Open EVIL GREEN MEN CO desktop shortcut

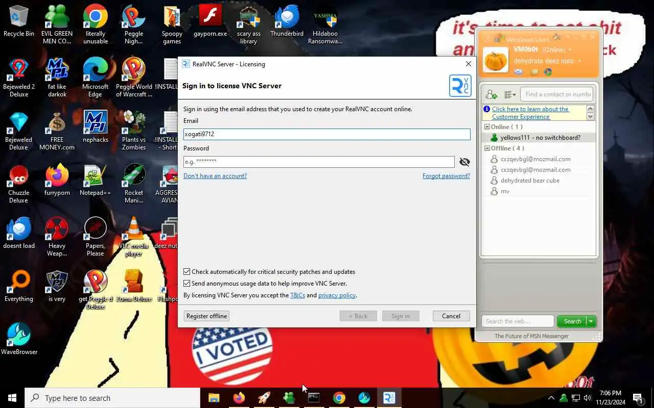57,24
